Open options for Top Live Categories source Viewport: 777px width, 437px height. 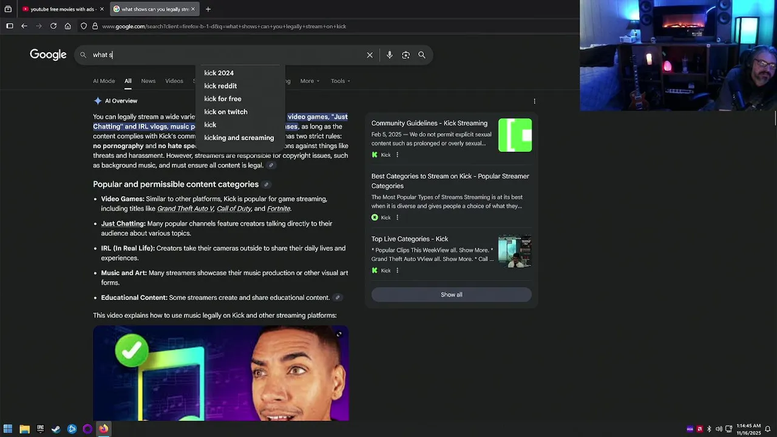(x=398, y=271)
